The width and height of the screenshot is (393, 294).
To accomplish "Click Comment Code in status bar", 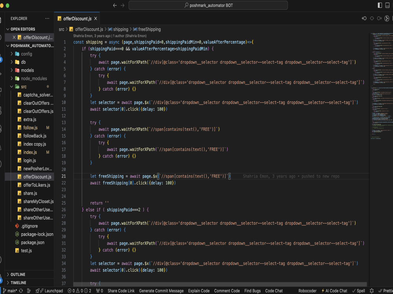I will click(x=227, y=291).
